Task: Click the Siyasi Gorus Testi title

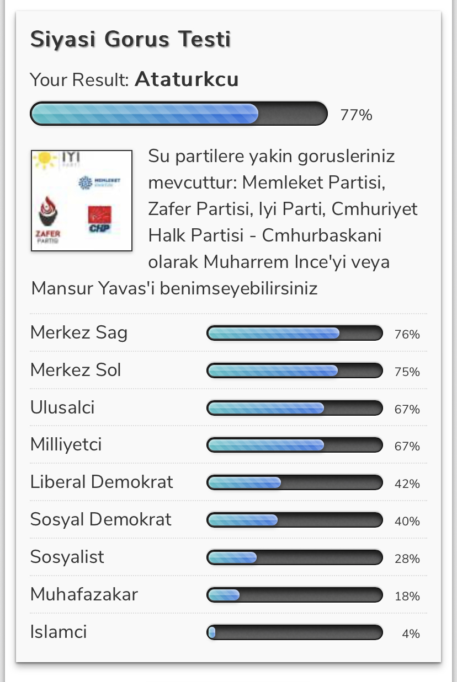Action: click(x=130, y=40)
